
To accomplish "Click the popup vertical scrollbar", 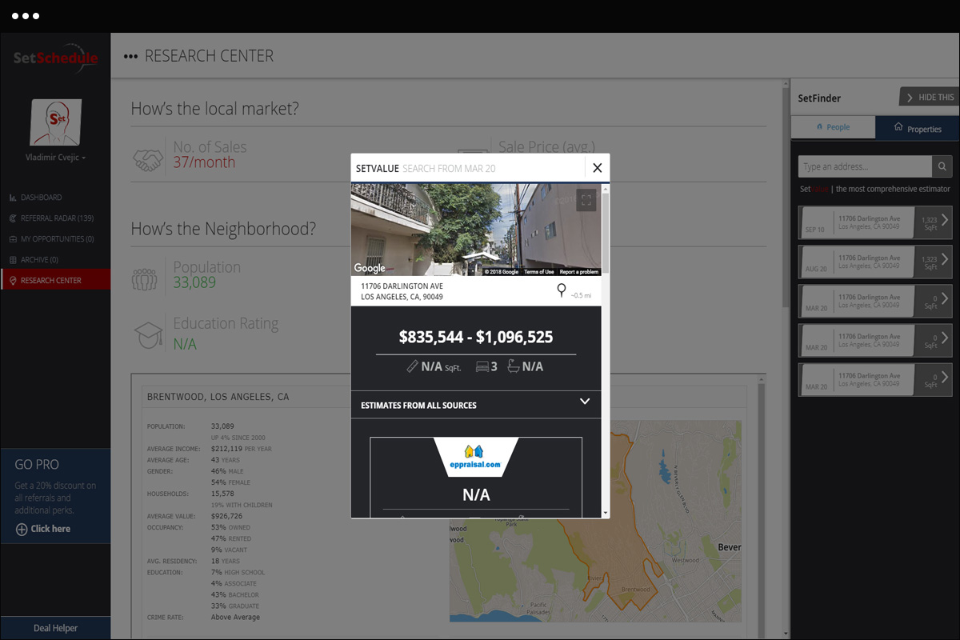I will 606,232.
